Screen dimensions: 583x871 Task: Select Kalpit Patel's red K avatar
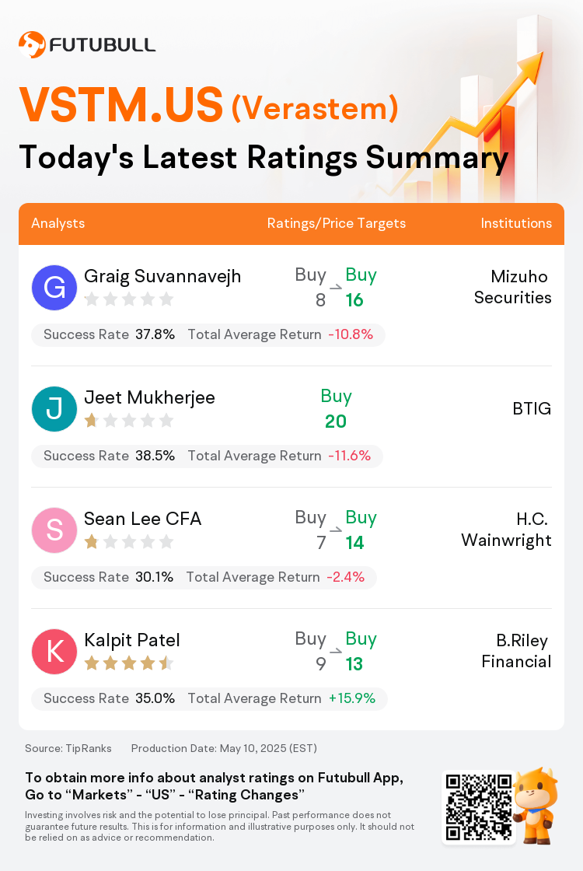pyautogui.click(x=54, y=651)
